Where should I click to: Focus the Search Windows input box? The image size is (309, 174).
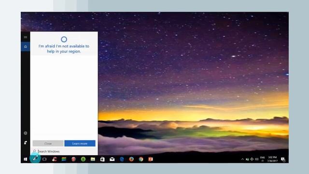click(64, 151)
